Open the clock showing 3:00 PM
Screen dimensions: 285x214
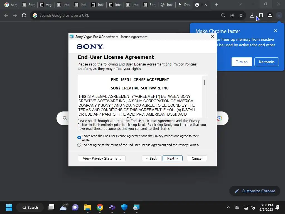[266, 207]
